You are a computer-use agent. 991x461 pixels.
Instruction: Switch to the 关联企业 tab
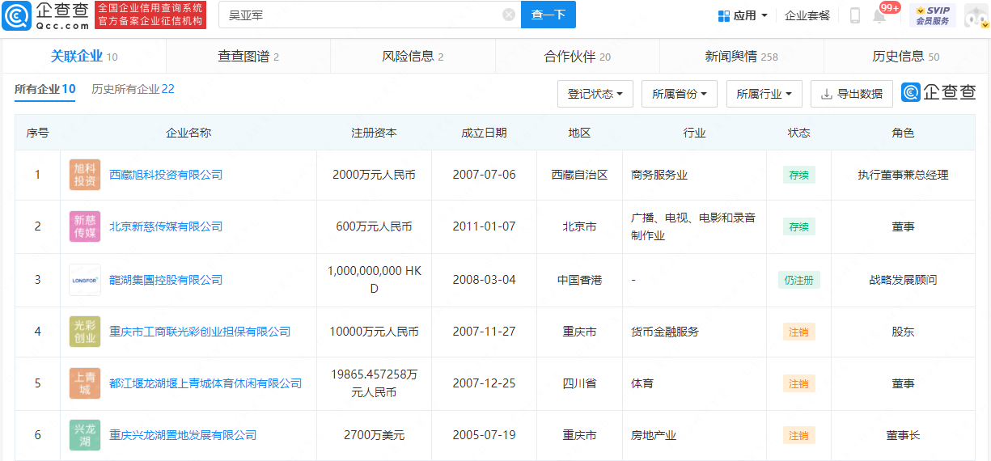84,57
